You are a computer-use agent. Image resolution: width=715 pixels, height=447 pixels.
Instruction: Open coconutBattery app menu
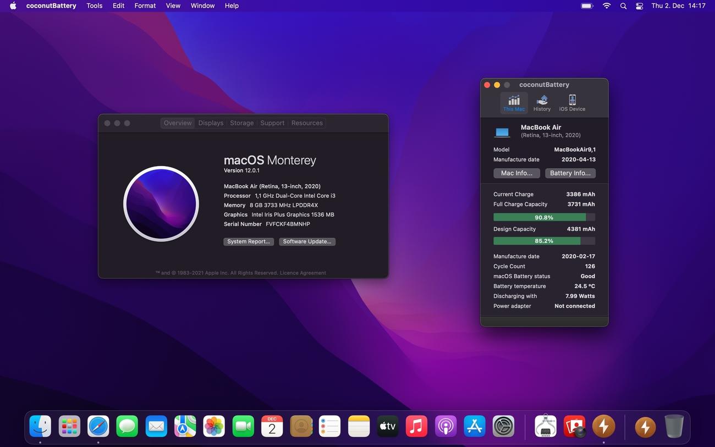click(51, 5)
